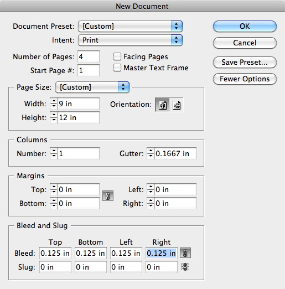Click the Fewer Options button
This screenshot has width=285, height=289.
pyautogui.click(x=245, y=79)
